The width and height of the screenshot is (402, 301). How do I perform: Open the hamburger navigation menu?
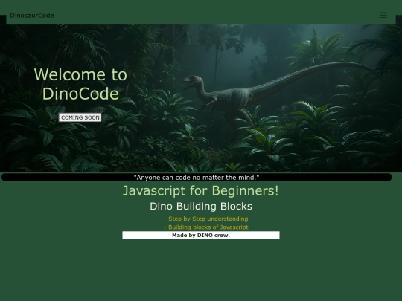point(383,15)
